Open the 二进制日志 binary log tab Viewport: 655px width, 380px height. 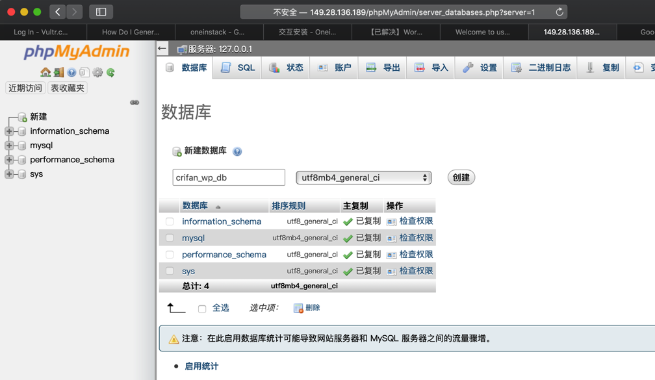pyautogui.click(x=540, y=68)
